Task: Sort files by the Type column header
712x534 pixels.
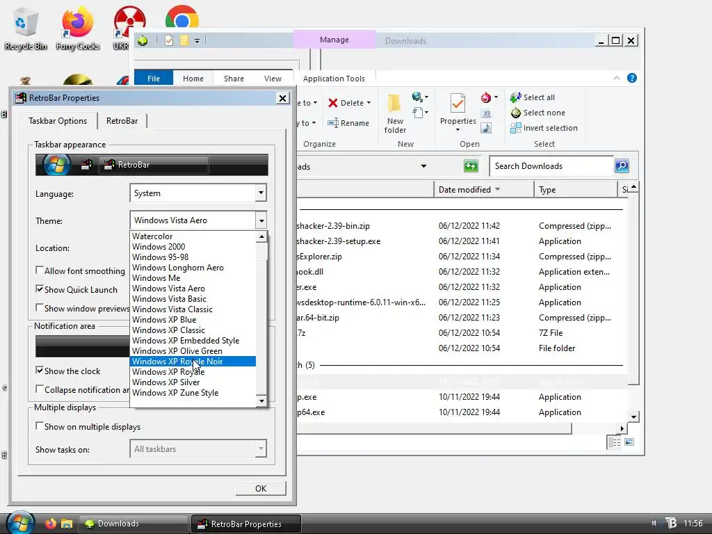Action: 575,189
